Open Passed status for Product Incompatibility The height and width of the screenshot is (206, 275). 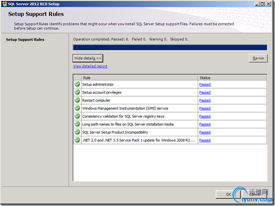click(205, 133)
